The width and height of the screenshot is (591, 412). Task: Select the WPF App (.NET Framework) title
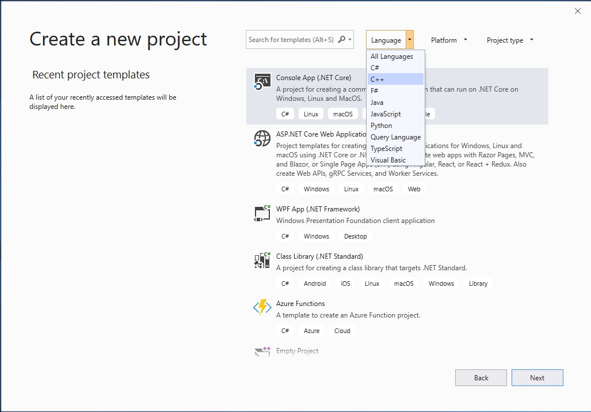pos(318,209)
